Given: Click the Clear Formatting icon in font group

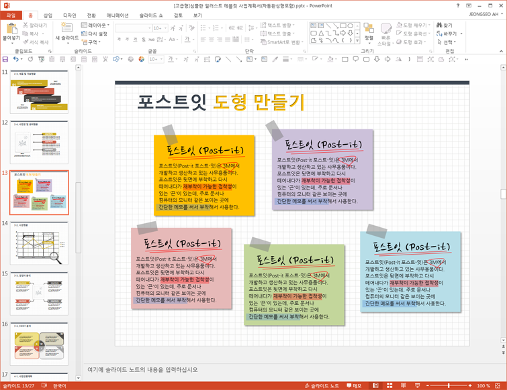Looking at the screenshot, I should (191, 28).
